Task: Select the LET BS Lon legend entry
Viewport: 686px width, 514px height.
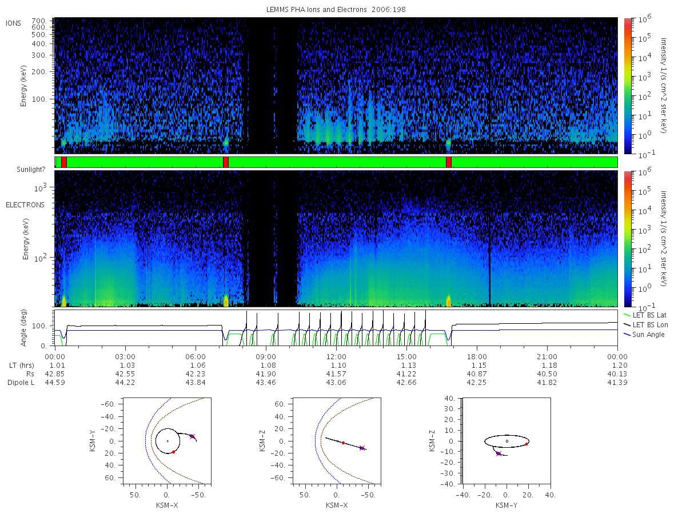Action: point(645,324)
